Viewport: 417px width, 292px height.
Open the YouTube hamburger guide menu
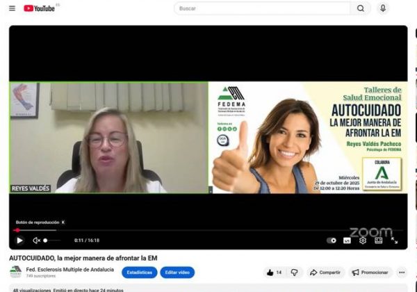pos(12,8)
